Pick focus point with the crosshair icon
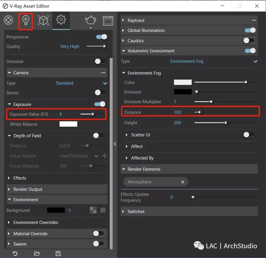Image resolution: width=266 pixels, height=258 pixels. pyautogui.click(x=105, y=156)
